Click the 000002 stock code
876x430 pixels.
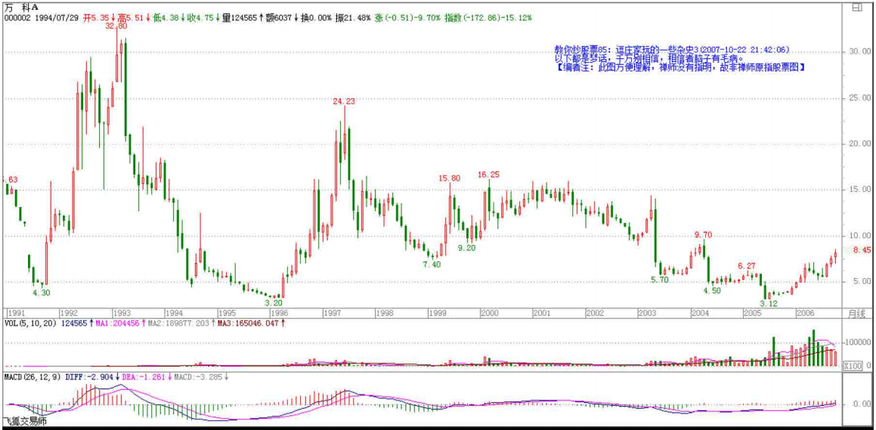[x=18, y=17]
